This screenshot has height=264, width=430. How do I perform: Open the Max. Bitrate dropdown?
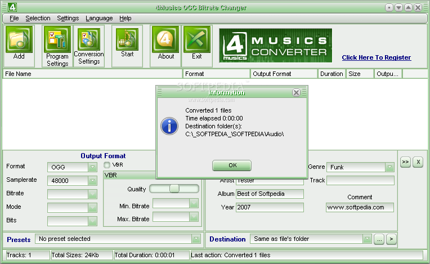194,217
